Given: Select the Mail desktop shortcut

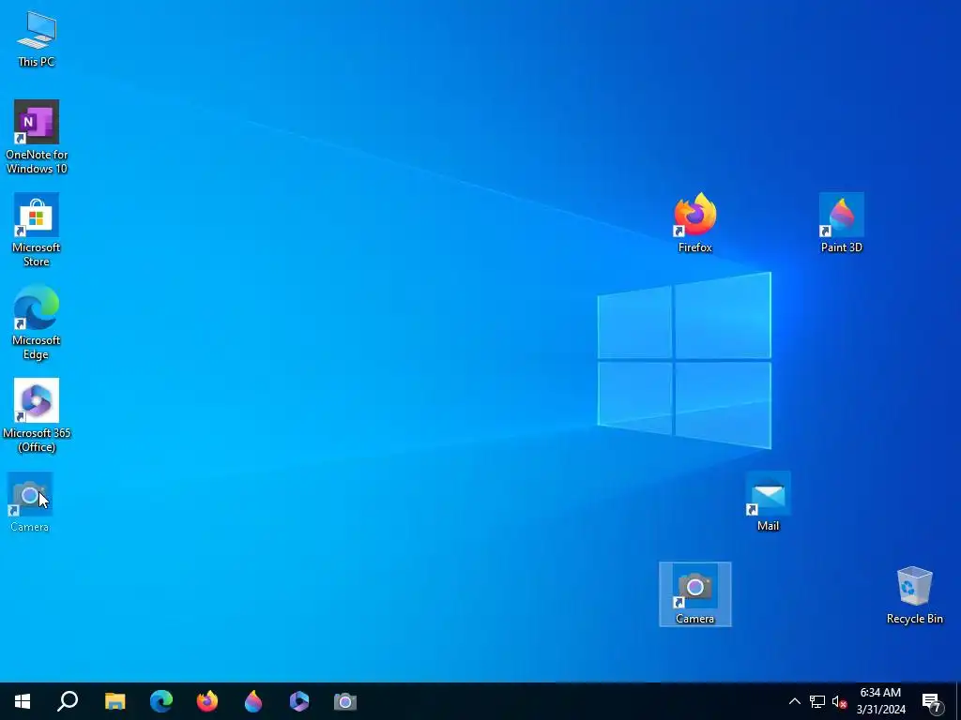Looking at the screenshot, I should (768, 502).
